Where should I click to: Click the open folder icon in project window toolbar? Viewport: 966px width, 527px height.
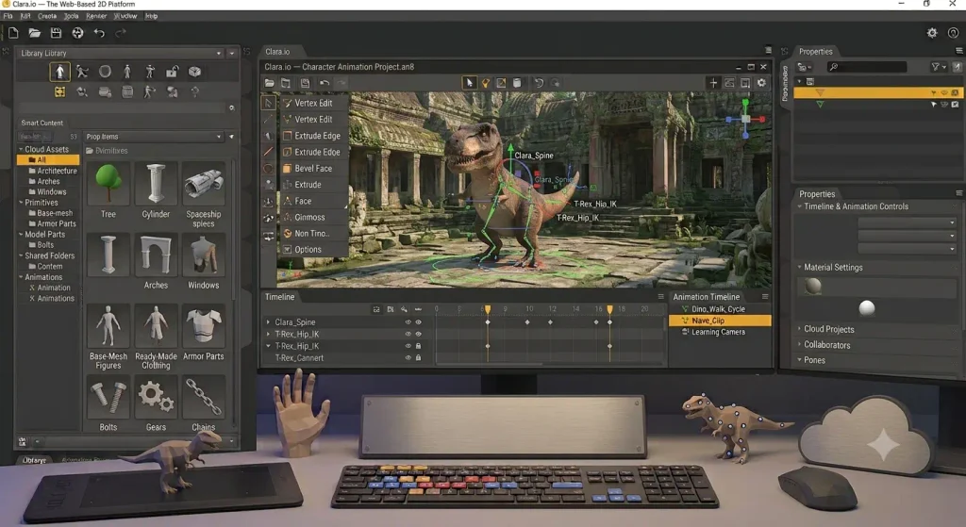pos(270,83)
